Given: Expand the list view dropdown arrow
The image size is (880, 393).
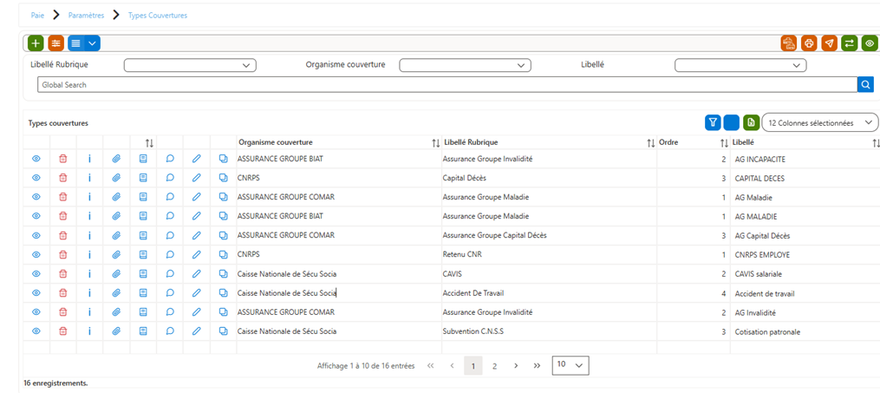Looking at the screenshot, I should pos(93,43).
